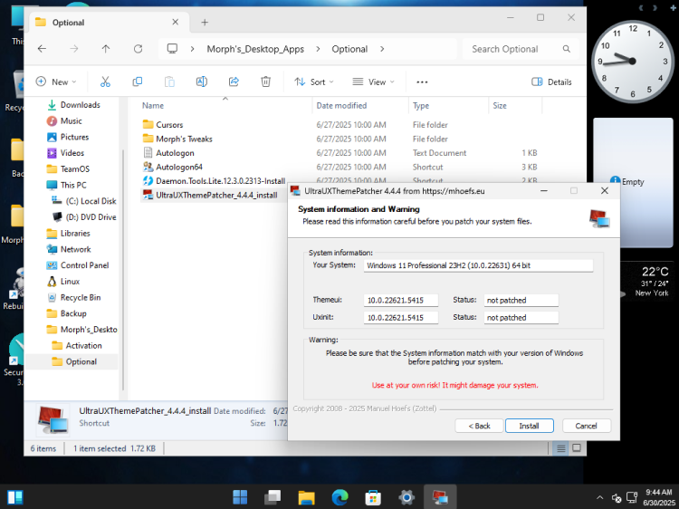Select Daemon.Tools.Lite.12.3.0.2313-Install file

(x=220, y=180)
